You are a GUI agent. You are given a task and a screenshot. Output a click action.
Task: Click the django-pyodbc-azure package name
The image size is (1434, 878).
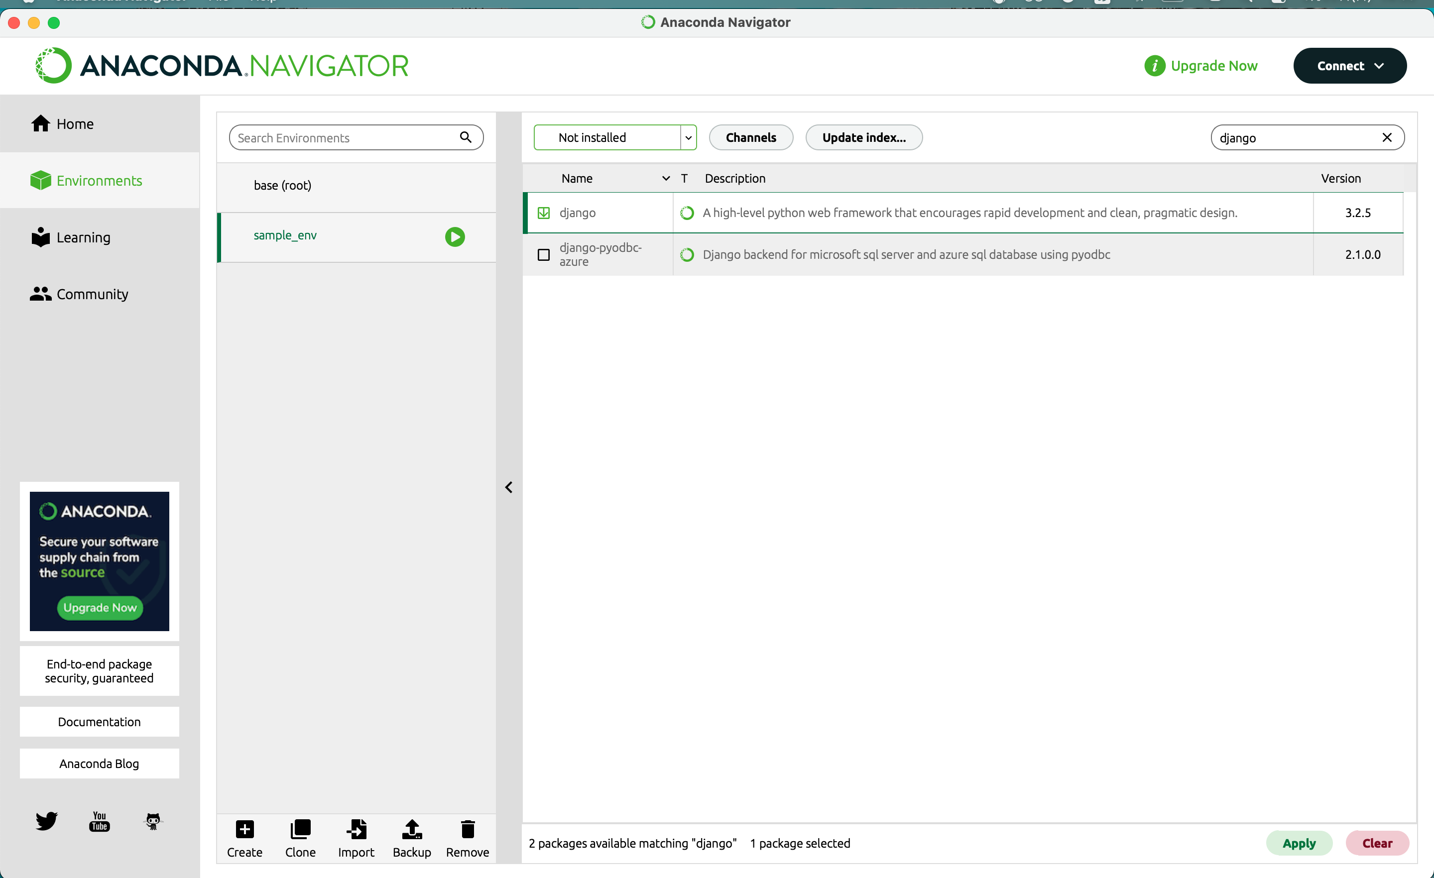pos(600,254)
